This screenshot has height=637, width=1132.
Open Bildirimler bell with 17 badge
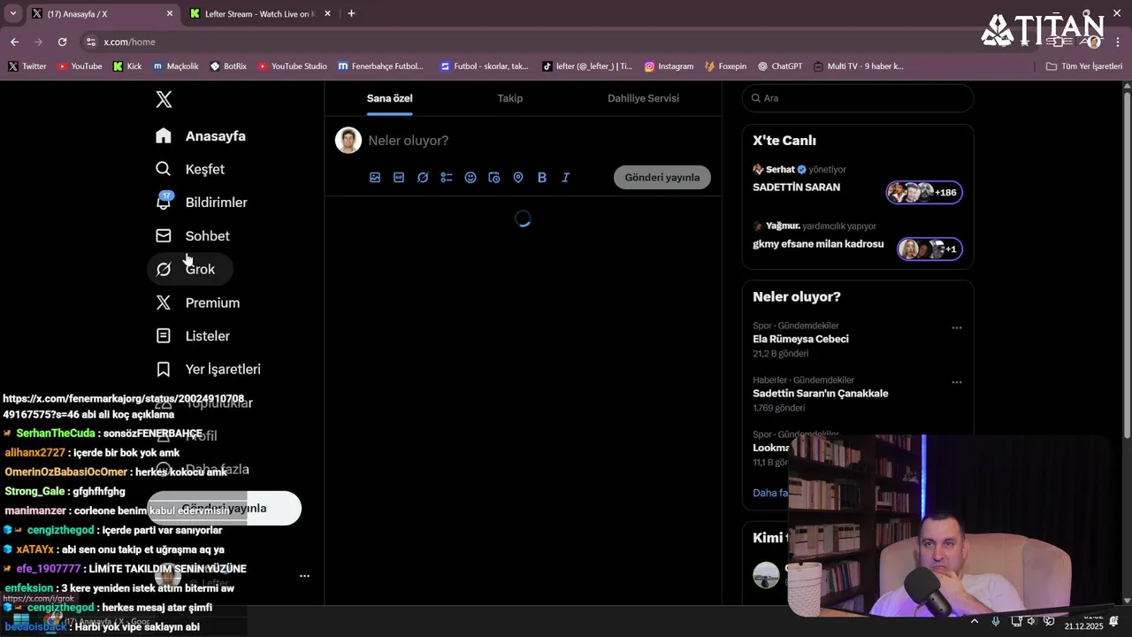click(202, 203)
